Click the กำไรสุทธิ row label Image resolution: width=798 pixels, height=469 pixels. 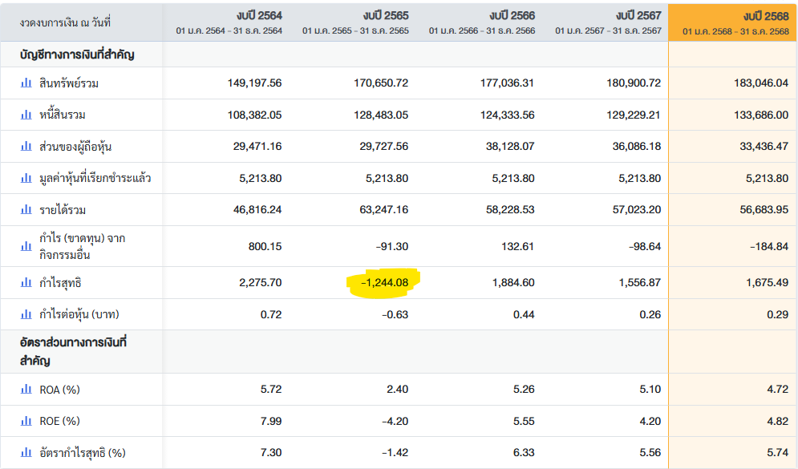[x=61, y=283]
